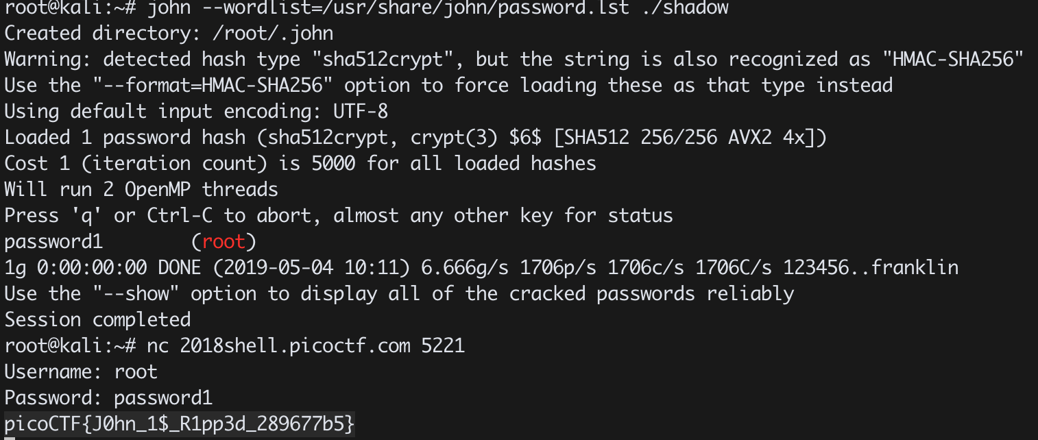Click the terminal cursor block at bottom

tap(10, 437)
